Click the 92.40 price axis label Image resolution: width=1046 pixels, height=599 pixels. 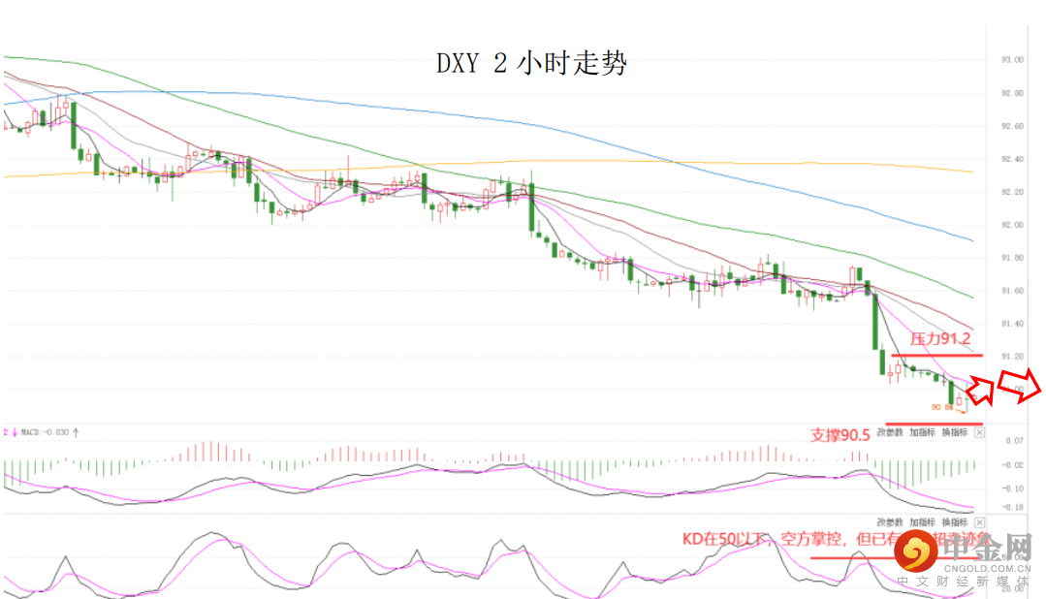[1012, 159]
